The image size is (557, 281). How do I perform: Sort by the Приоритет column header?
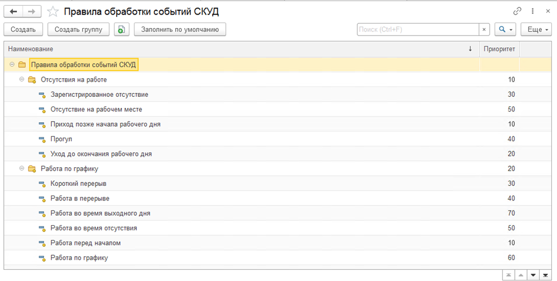pos(499,49)
